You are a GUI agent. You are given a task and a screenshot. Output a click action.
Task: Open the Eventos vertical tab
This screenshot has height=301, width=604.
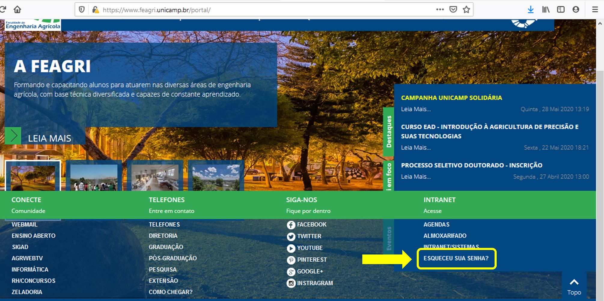pyautogui.click(x=389, y=238)
